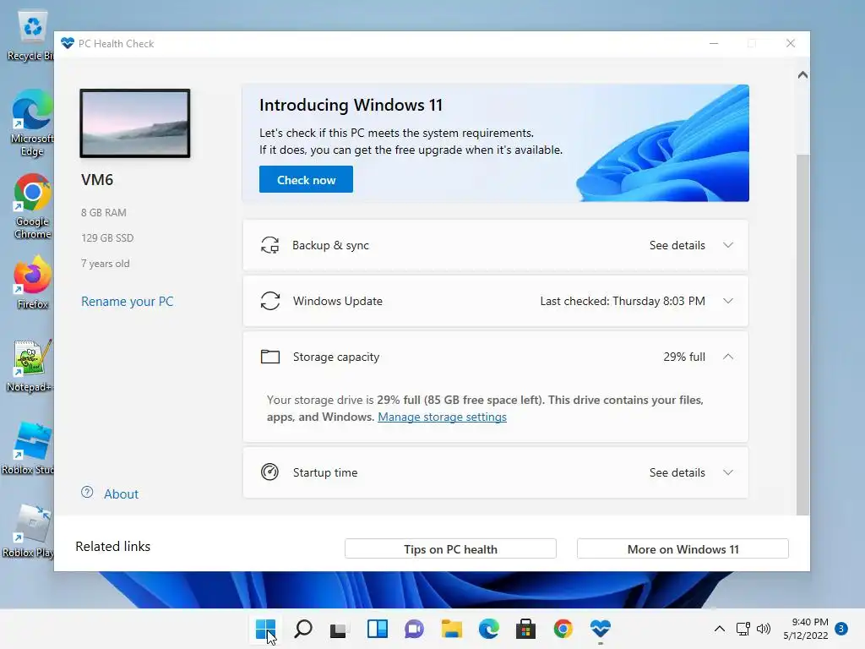Image resolution: width=865 pixels, height=649 pixels.
Task: Open Task View from taskbar
Action: (340, 629)
